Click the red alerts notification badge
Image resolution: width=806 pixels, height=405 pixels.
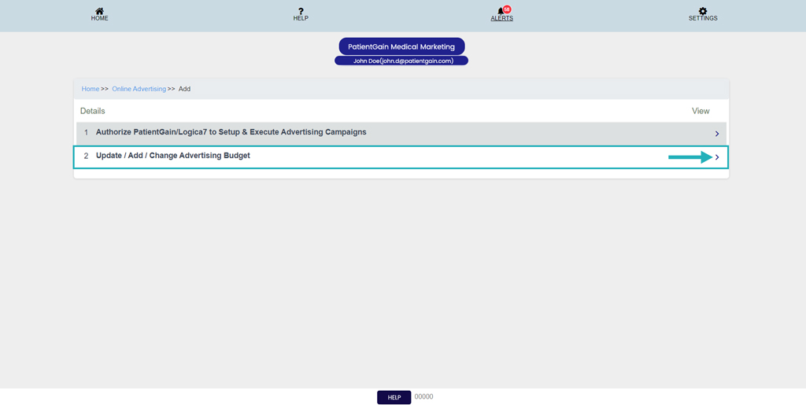click(507, 9)
